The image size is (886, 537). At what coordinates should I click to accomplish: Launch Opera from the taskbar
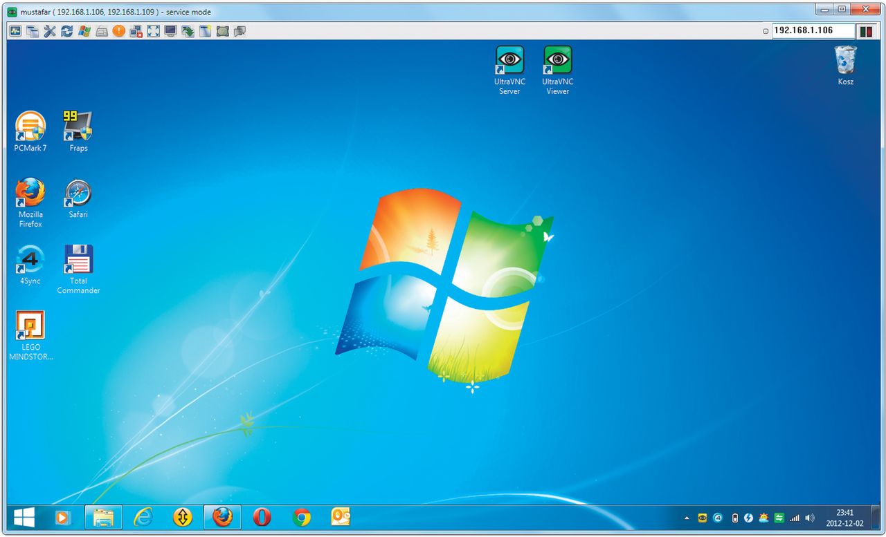(262, 517)
